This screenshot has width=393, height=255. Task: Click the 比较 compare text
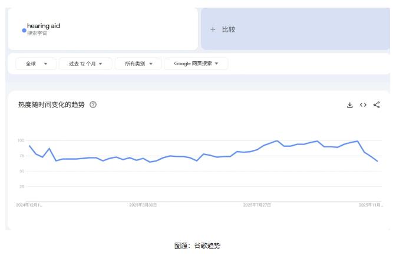click(x=229, y=29)
